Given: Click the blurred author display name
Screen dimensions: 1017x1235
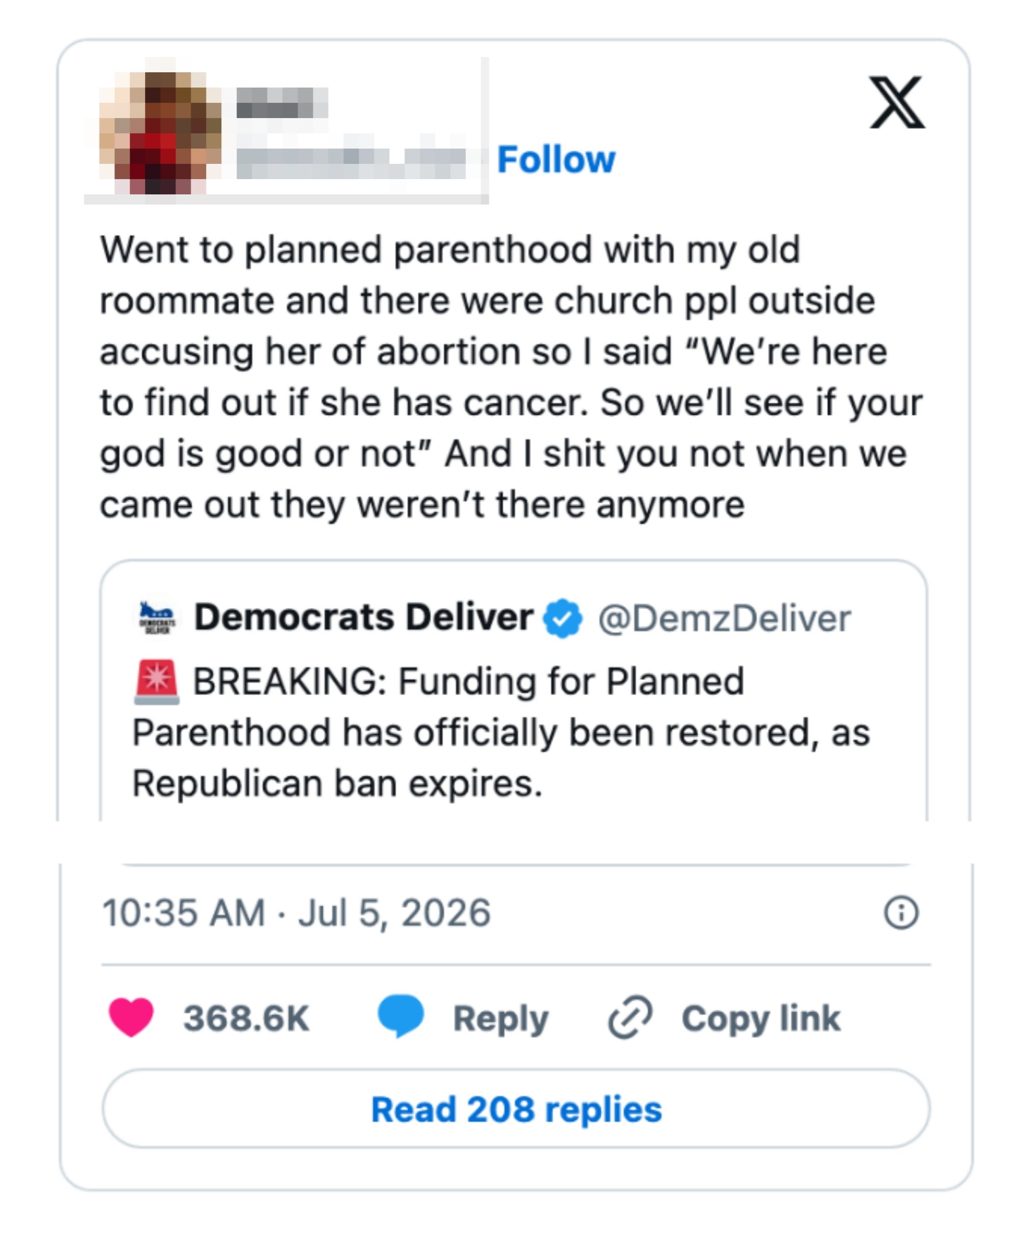Looking at the screenshot, I should (x=282, y=103).
